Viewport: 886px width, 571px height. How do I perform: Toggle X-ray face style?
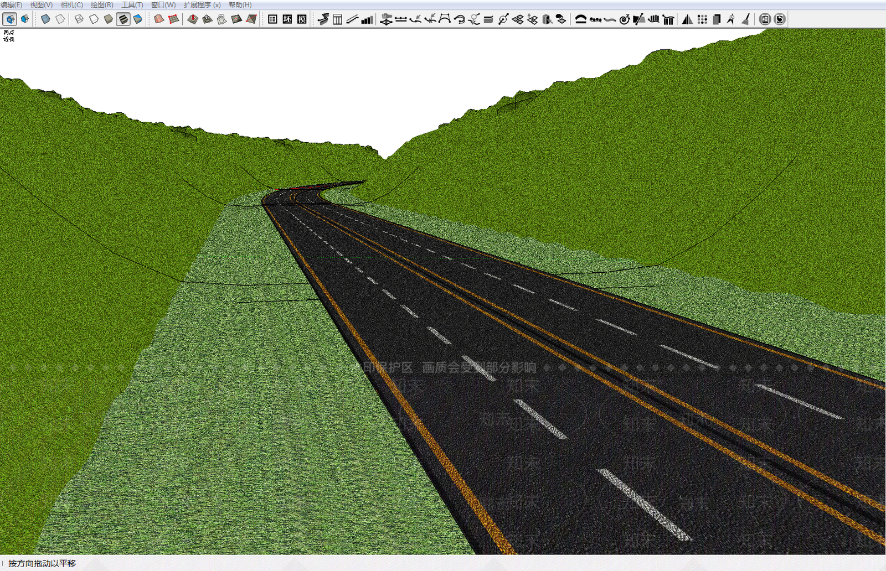45,19
